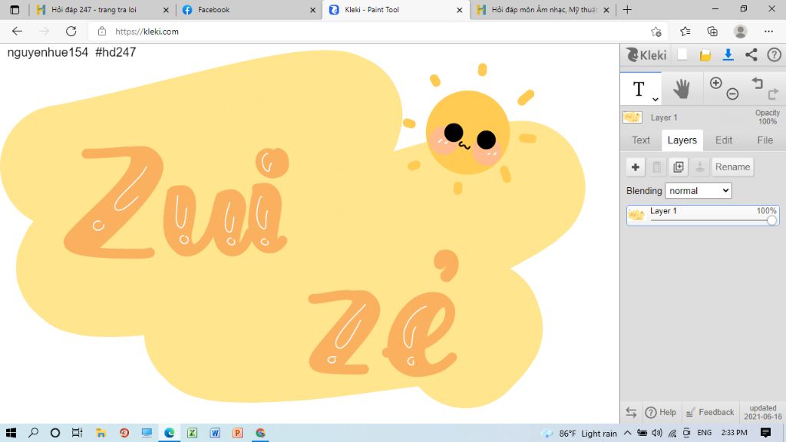
Task: Select the Layer 1 row in layers list
Action: (703, 215)
